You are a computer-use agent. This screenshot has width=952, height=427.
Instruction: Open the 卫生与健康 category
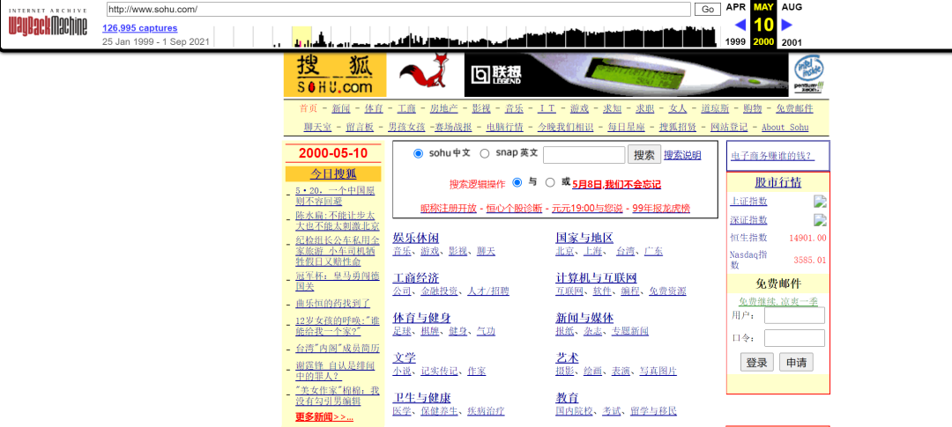click(x=422, y=398)
